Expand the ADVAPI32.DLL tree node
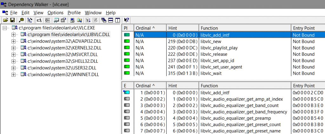The width and height of the screenshot is (325, 134). pyautogui.click(x=13, y=41)
